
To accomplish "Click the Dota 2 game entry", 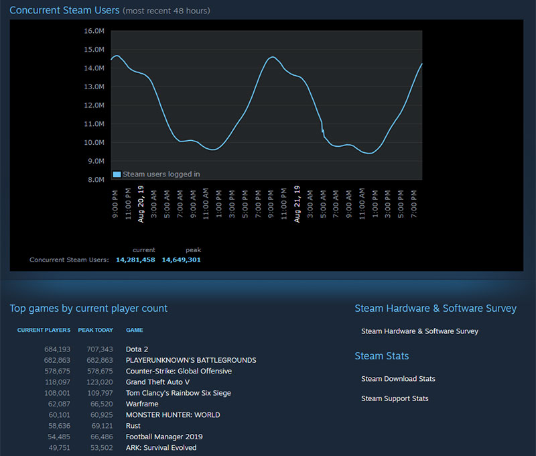I will tap(137, 349).
